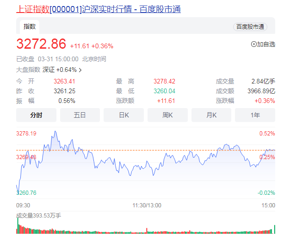Image resolution: width=290 pixels, height=237 pixels.
Task: Click the orange dashed previous-close line
Action: coord(139,150)
